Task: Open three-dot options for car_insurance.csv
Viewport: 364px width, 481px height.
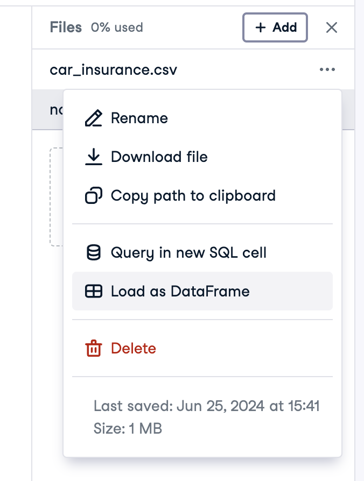Action: 327,70
